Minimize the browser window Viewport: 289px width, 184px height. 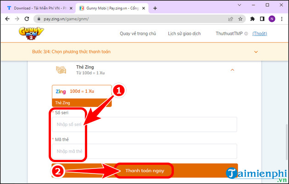tap(253, 5)
